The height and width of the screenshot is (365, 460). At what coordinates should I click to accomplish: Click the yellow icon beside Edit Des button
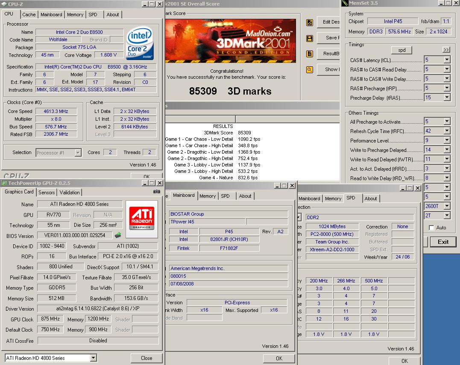click(310, 23)
